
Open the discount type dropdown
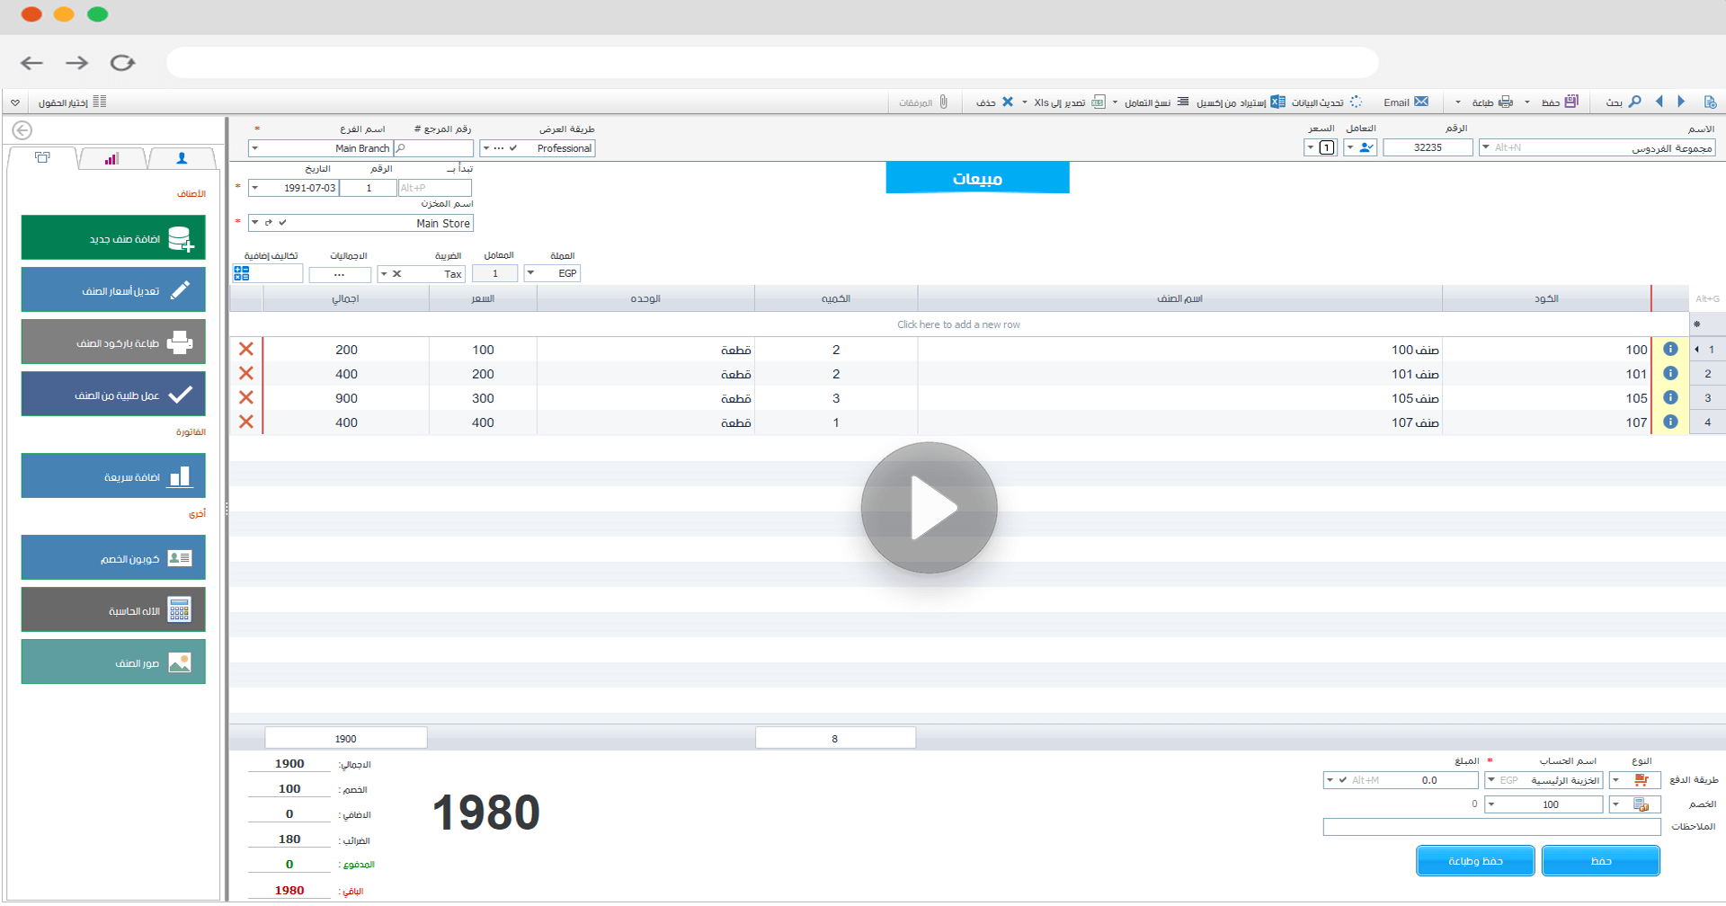[1615, 804]
